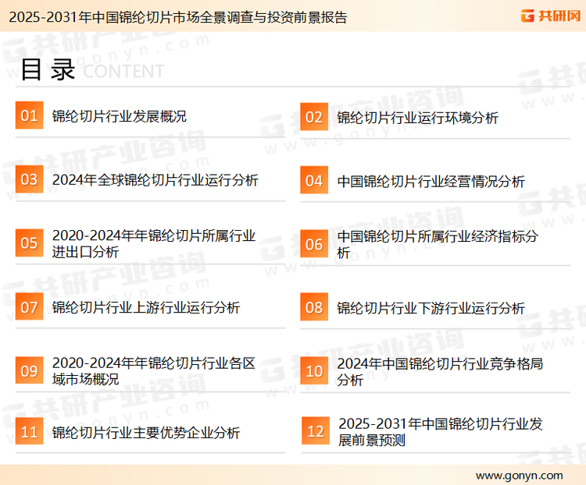Open 2025-2031年发展前景预测 chapter
The image size is (586, 485).
click(x=440, y=432)
